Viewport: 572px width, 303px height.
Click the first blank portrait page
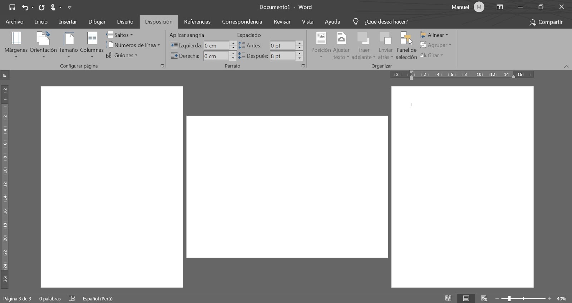pyautogui.click(x=112, y=187)
